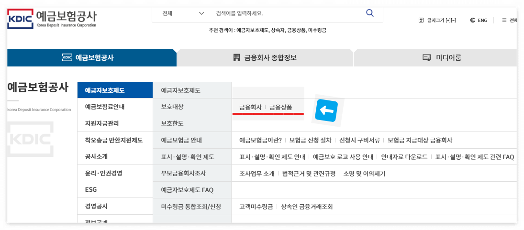Open 부보금융회사조사 submenu item

coord(192,173)
